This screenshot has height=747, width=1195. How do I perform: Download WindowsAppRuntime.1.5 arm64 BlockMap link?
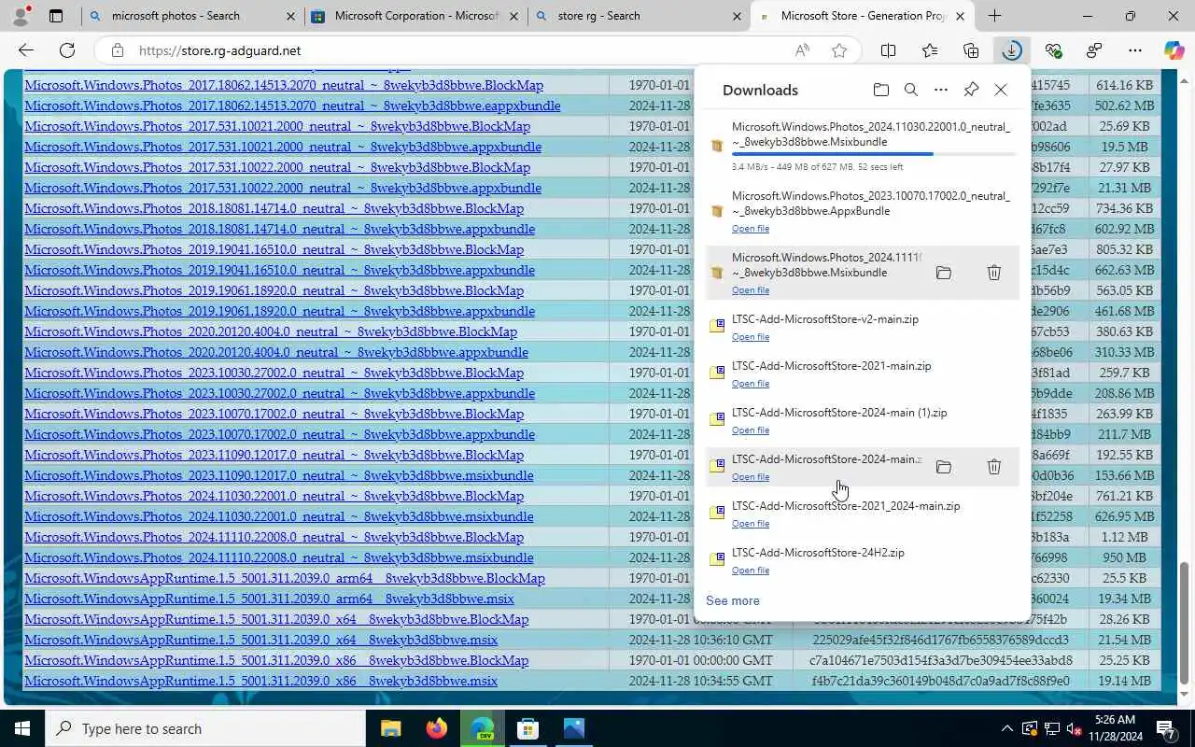pos(285,578)
